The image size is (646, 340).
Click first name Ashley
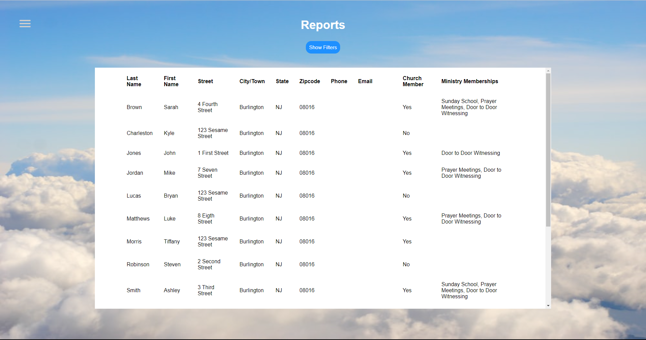click(x=172, y=290)
